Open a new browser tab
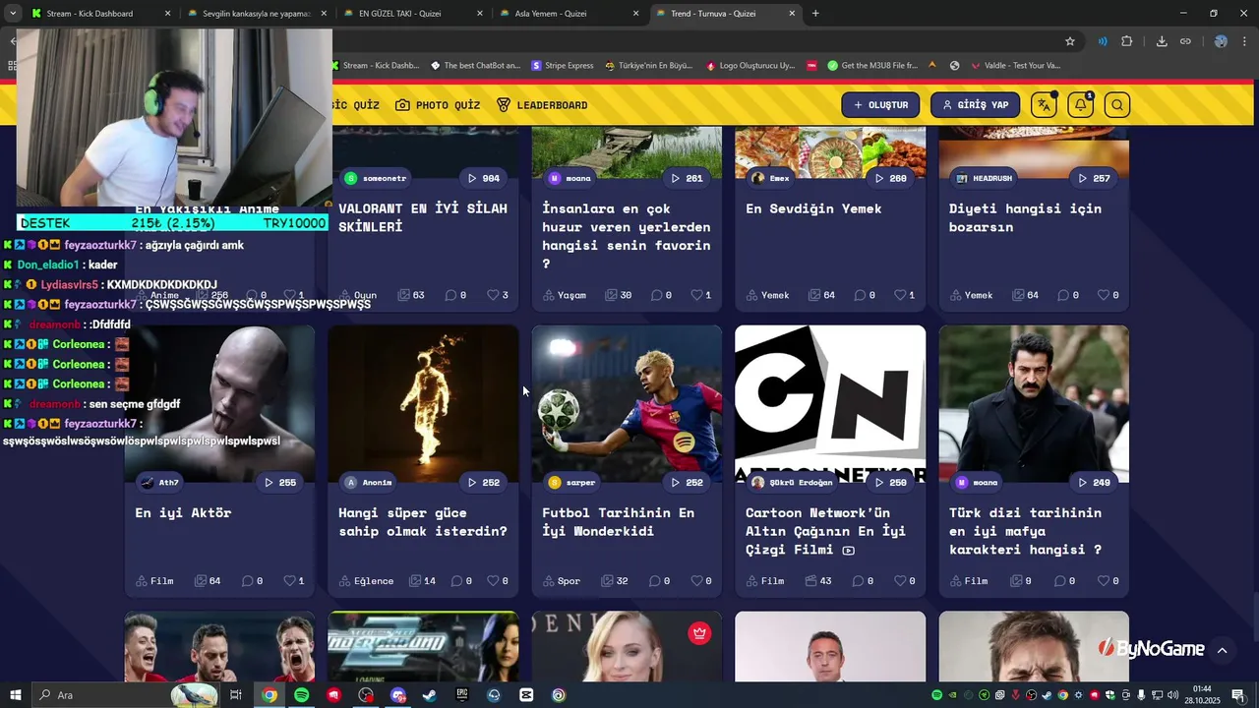 click(x=815, y=14)
